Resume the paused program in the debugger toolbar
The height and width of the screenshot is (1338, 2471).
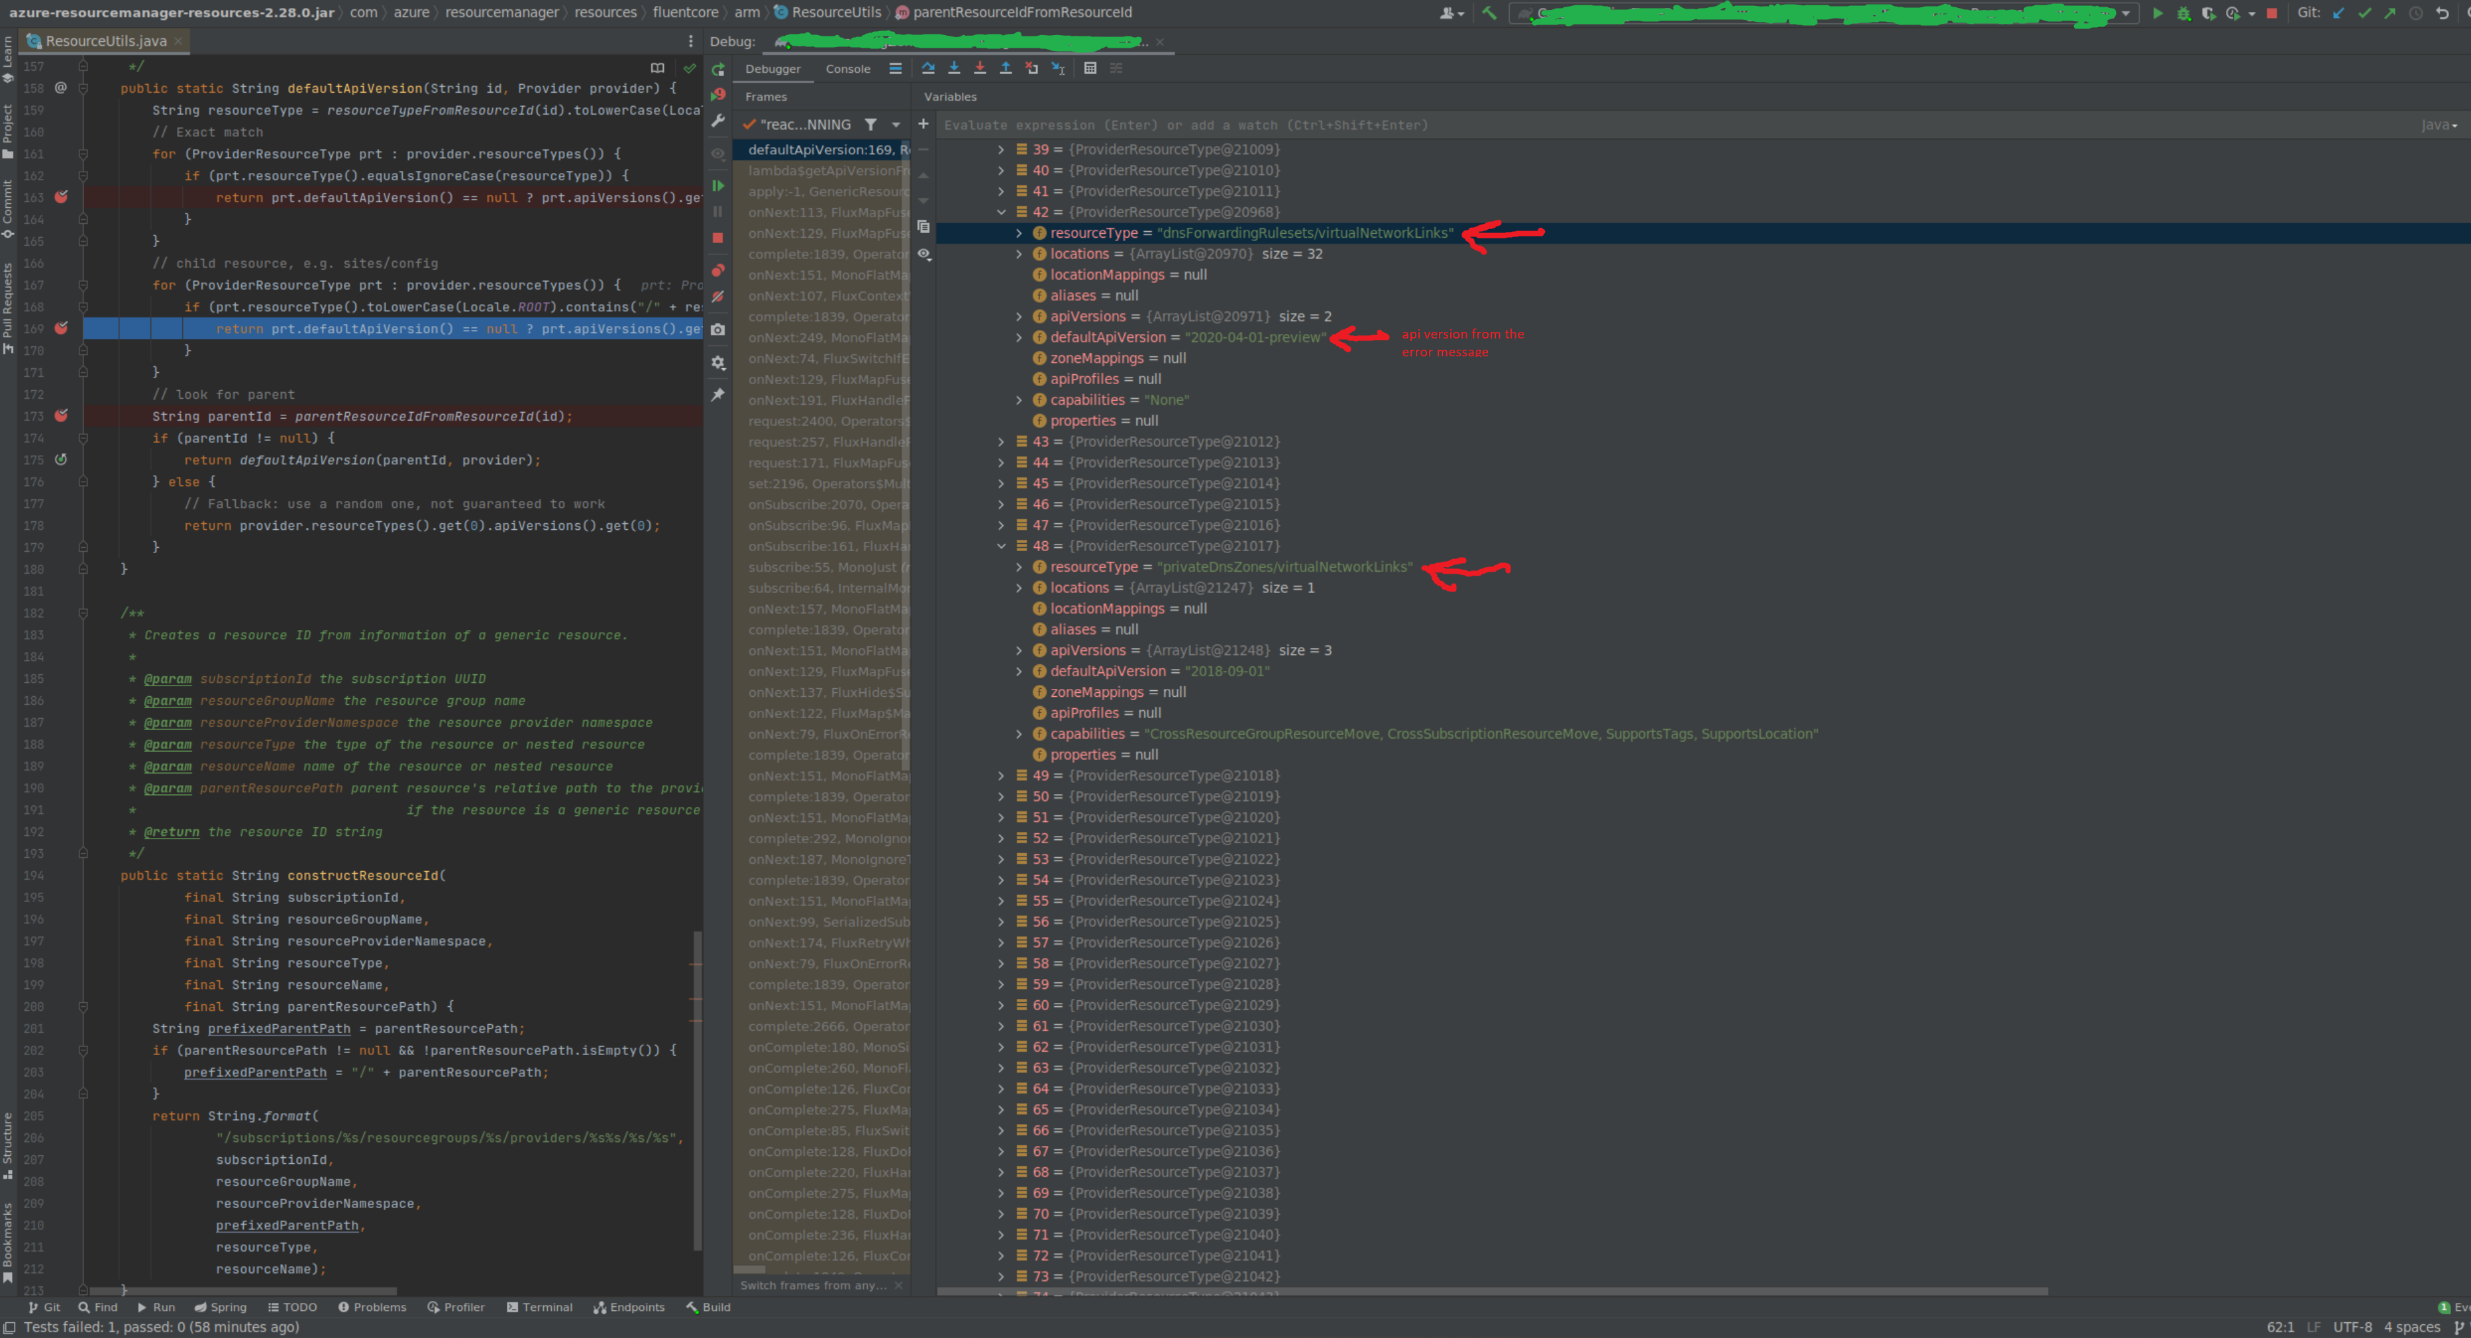point(719,186)
